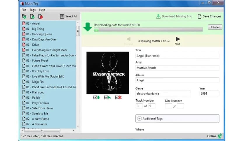Click the Artist field Massive Attack
This screenshot has width=244, height=141.
click(x=177, y=68)
